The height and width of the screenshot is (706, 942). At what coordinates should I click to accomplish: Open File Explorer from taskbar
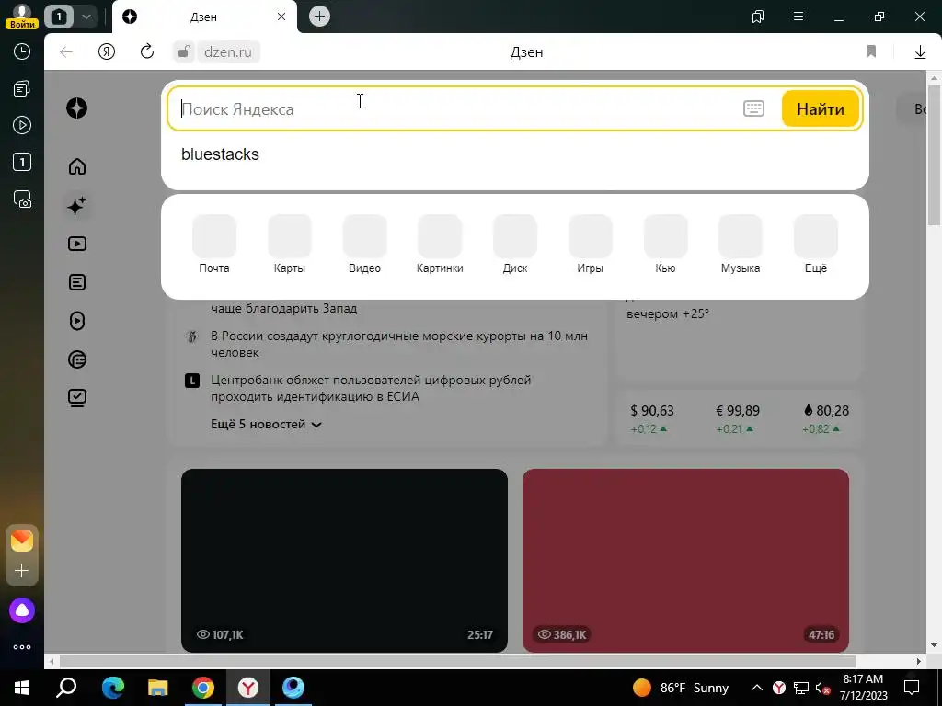click(158, 688)
